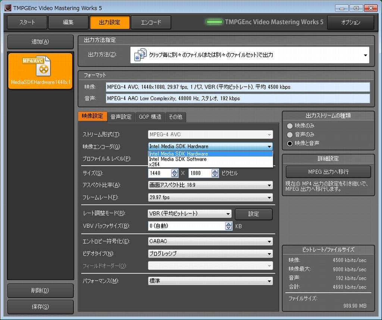Click the 保存(S) button
The height and width of the screenshot is (320, 382).
click(x=40, y=307)
